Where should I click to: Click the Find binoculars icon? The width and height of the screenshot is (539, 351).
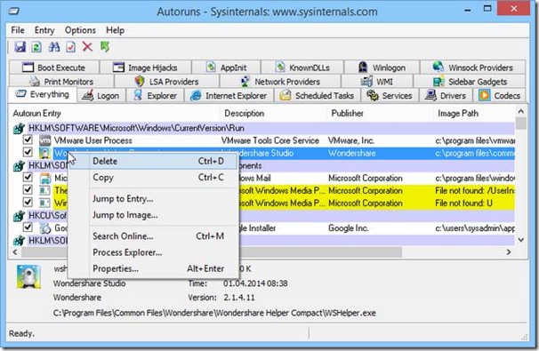point(54,47)
